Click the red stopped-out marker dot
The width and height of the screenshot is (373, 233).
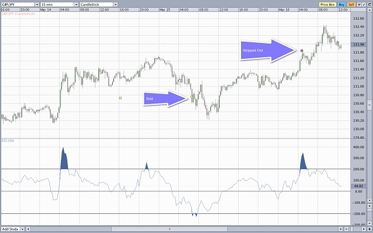tap(302, 51)
